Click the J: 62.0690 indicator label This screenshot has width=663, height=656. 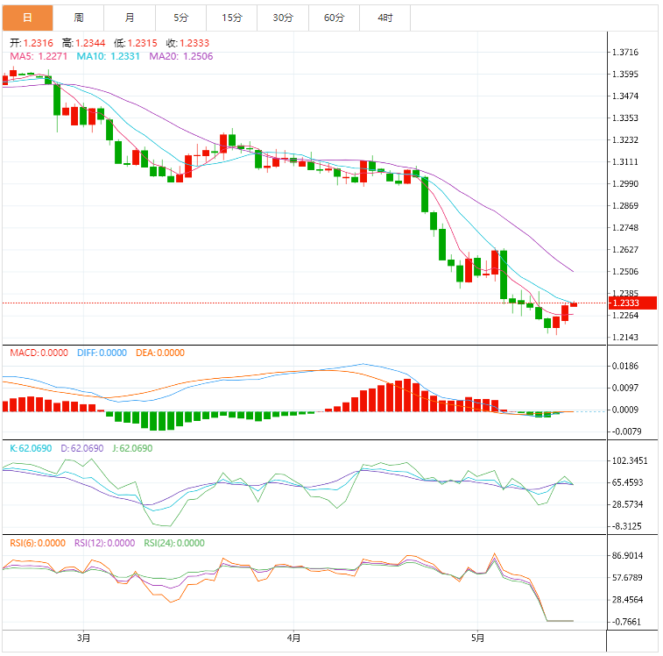132,448
